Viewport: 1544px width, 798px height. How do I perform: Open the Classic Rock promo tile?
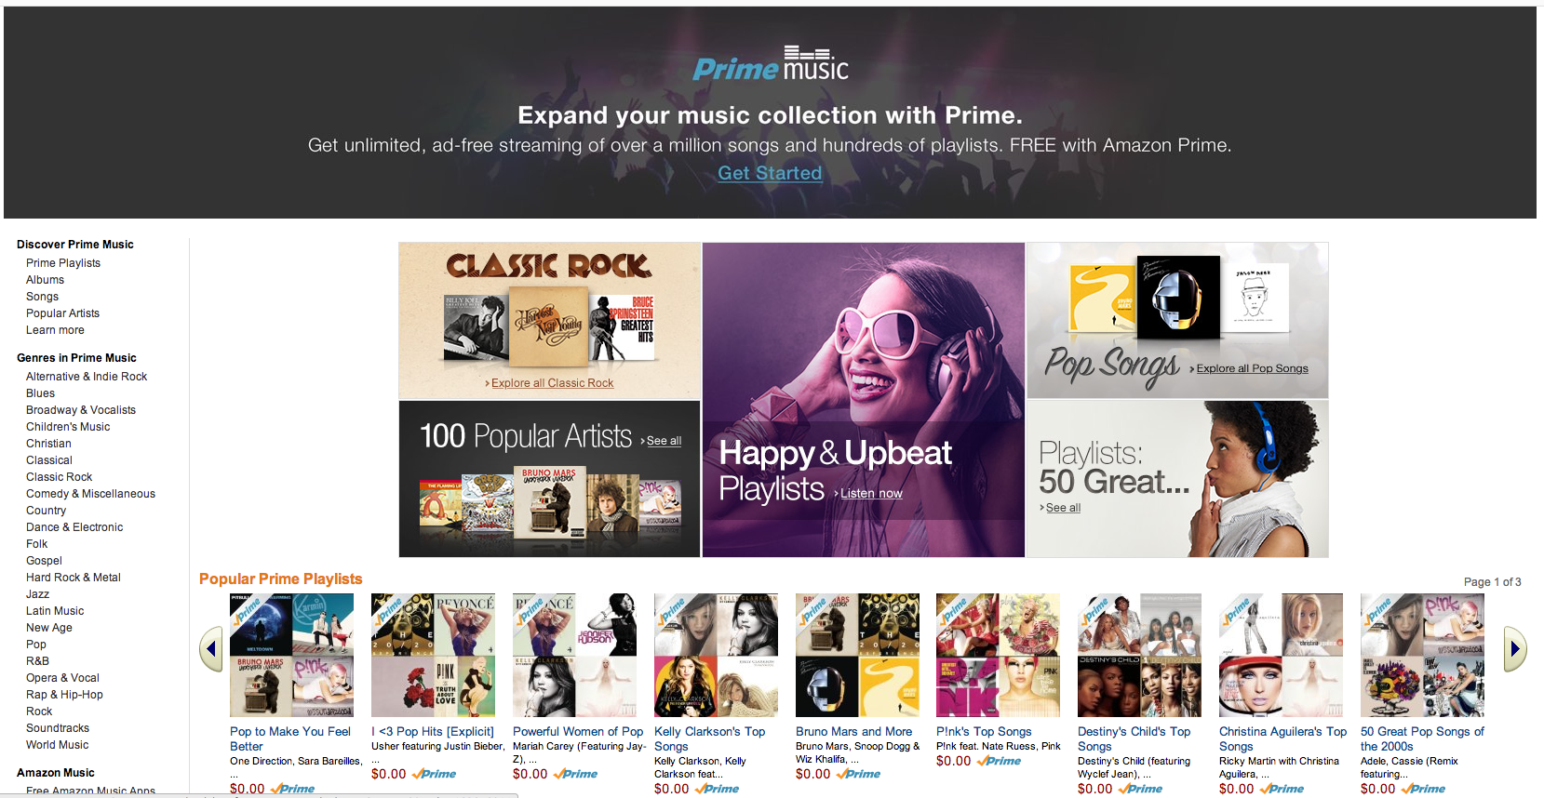point(549,321)
